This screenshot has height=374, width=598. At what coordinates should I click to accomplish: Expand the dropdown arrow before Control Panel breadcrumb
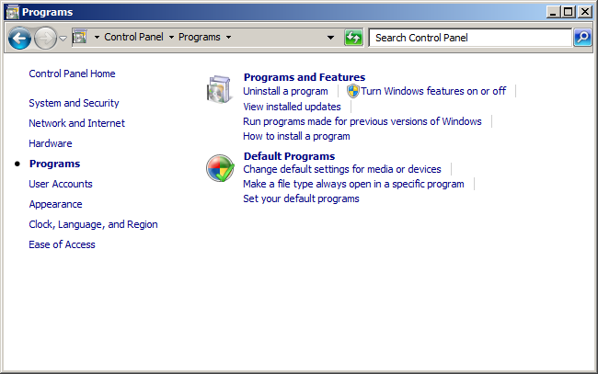[x=97, y=37]
